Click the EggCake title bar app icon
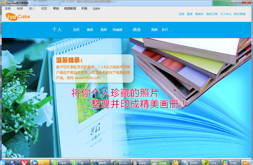 click(3, 3)
